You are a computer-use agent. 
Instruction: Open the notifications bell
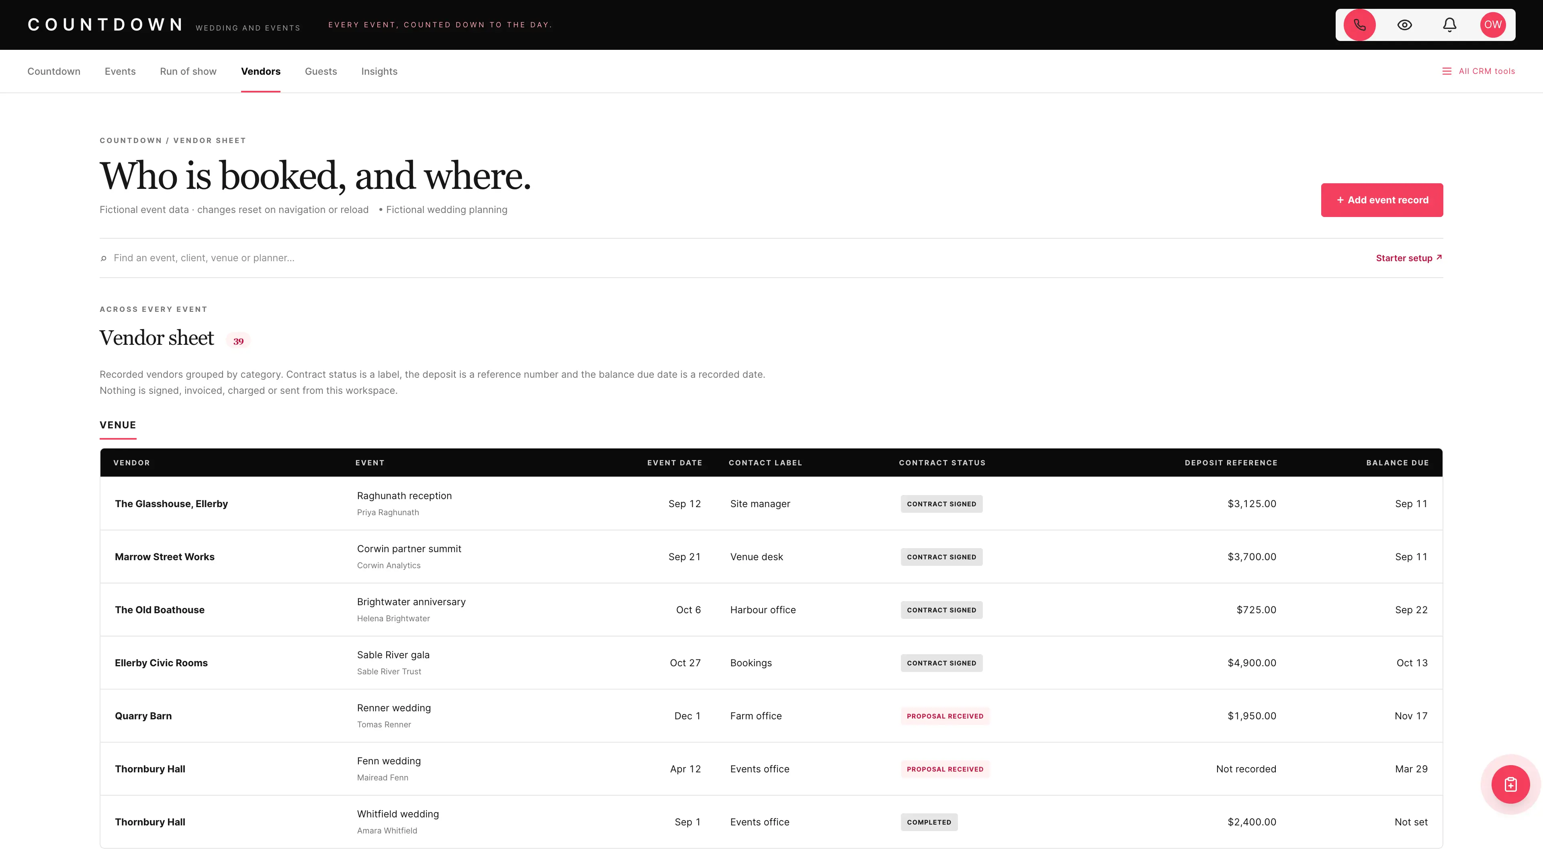pos(1449,25)
